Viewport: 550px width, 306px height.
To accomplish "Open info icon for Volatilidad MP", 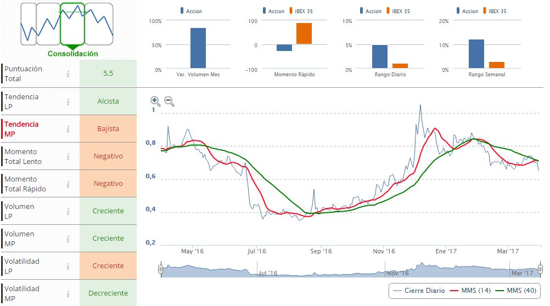I will coord(68,293).
